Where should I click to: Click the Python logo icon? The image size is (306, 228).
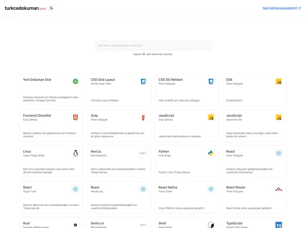click(x=211, y=153)
